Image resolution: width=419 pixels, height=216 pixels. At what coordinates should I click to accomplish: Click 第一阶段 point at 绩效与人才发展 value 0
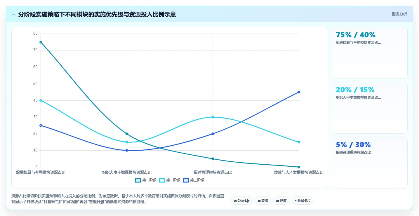point(299,167)
